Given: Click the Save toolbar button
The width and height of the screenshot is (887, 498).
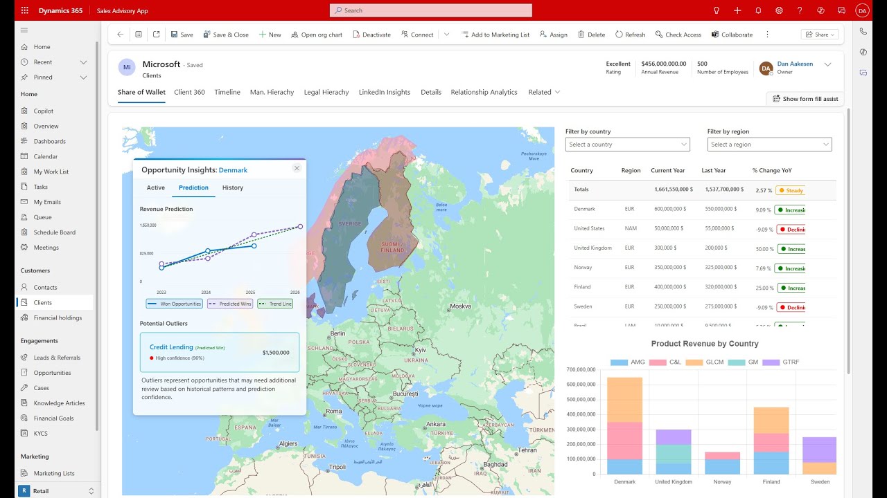Looking at the screenshot, I should pyautogui.click(x=182, y=35).
